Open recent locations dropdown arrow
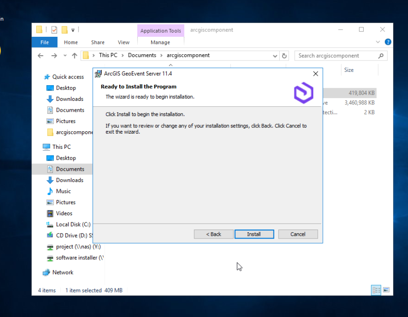 (x=65, y=56)
